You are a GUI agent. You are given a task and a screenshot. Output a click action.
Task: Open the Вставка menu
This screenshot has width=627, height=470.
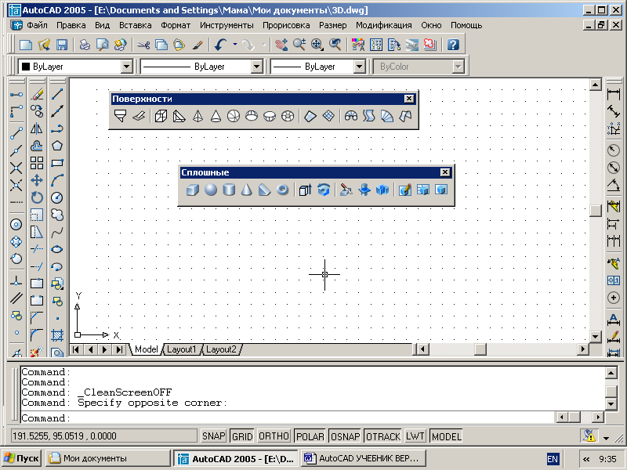(135, 25)
